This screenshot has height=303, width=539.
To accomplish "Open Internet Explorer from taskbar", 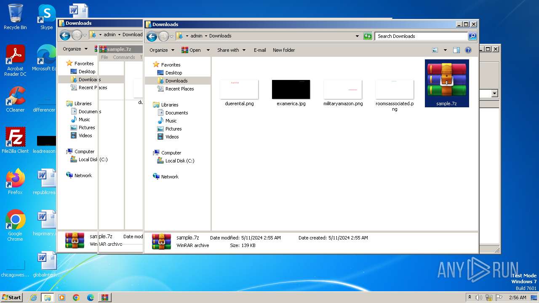I will [x=33, y=298].
